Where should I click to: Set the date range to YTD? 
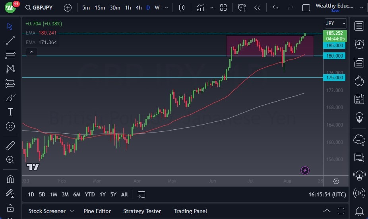(90, 194)
